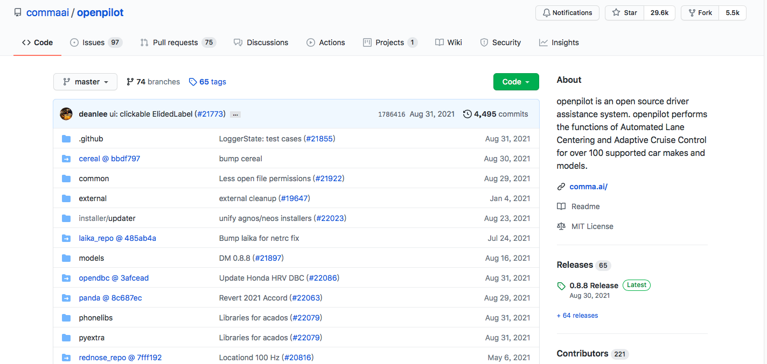
Task: Click the Notifications button
Action: tap(567, 13)
